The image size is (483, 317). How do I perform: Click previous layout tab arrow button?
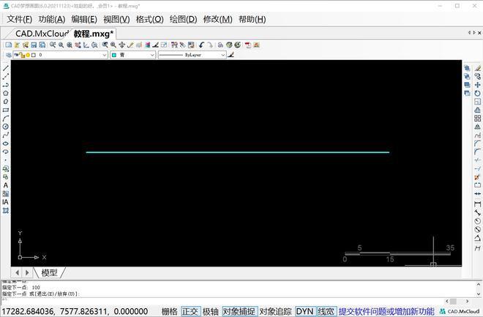coord(18,272)
